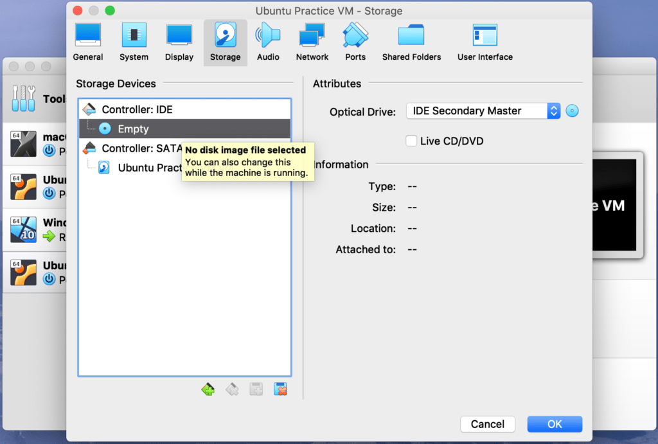Open the Ports settings tab
Viewport: 658px width, 444px height.
(x=355, y=43)
